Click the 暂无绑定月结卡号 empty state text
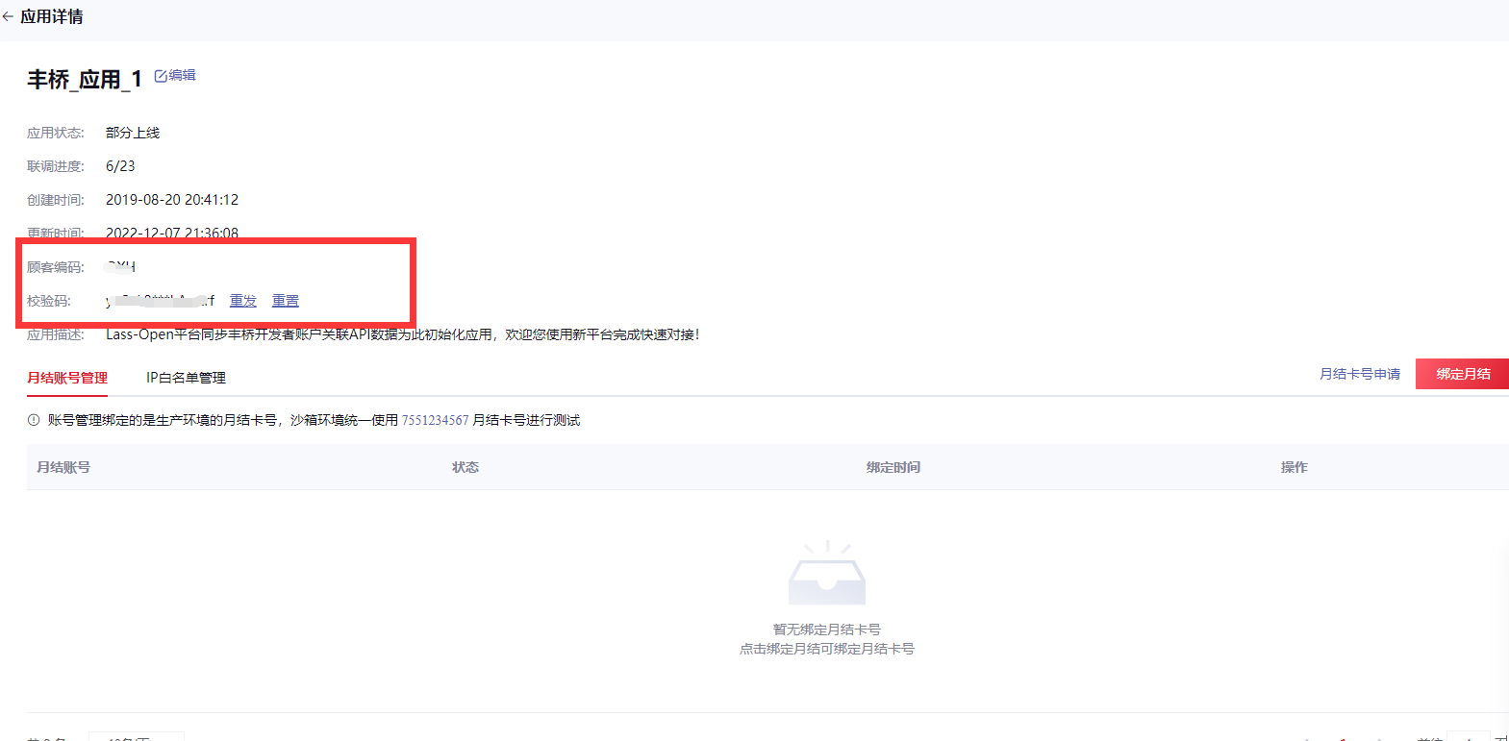 [827, 630]
